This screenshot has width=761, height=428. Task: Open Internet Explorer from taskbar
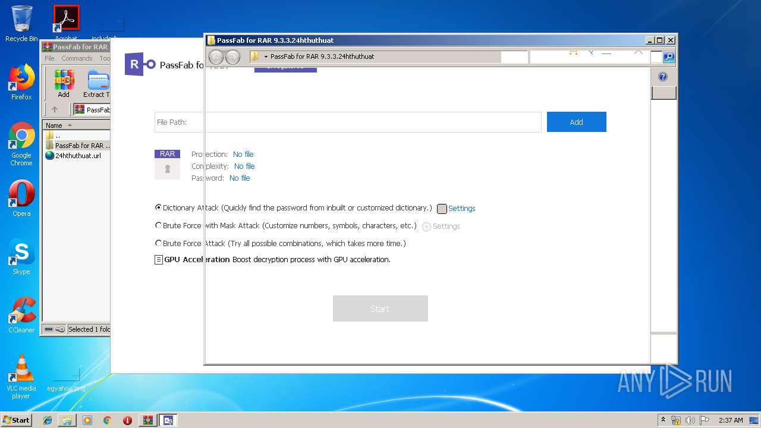(48, 420)
